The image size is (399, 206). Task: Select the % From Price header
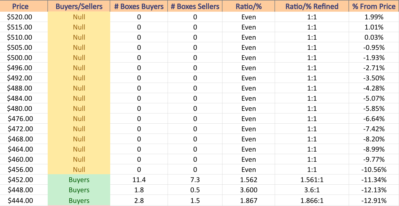click(x=374, y=6)
